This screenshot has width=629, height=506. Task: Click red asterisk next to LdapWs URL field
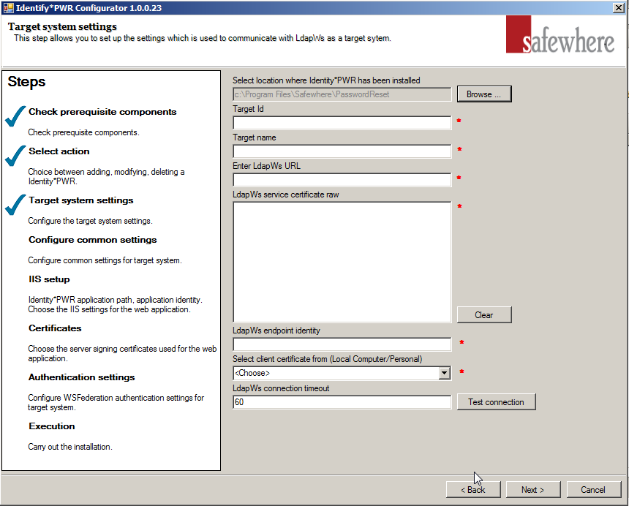point(459,177)
